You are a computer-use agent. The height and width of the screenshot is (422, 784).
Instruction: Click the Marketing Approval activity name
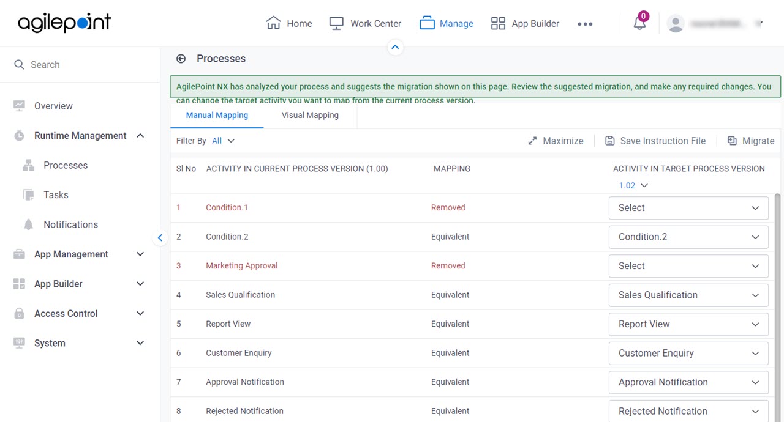[x=242, y=265]
